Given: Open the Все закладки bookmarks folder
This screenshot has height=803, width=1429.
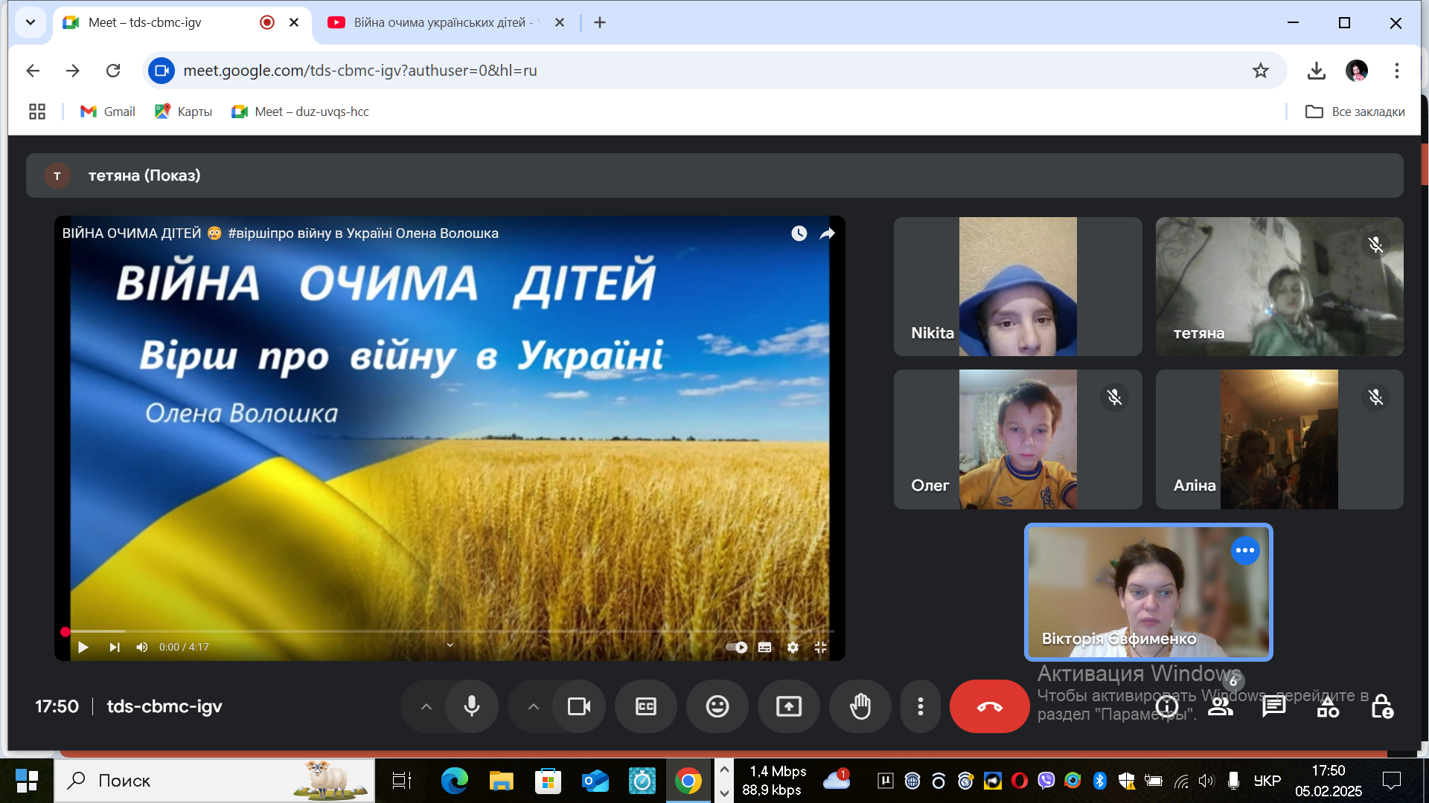Looking at the screenshot, I should (1355, 112).
